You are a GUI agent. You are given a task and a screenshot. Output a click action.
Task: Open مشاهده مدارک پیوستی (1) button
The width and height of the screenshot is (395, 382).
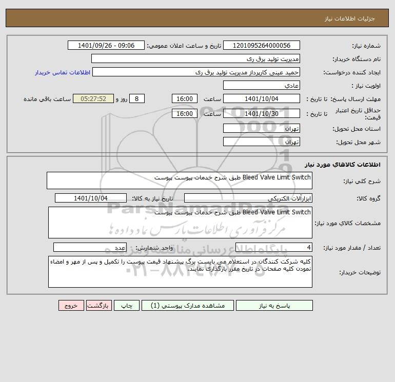(x=188, y=306)
